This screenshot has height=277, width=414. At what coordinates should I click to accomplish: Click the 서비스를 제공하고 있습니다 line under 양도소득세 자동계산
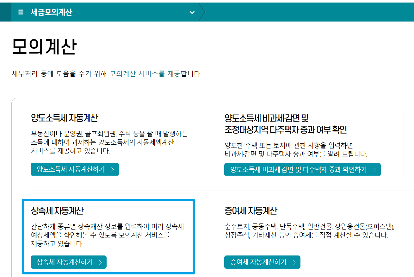[x=71, y=151]
